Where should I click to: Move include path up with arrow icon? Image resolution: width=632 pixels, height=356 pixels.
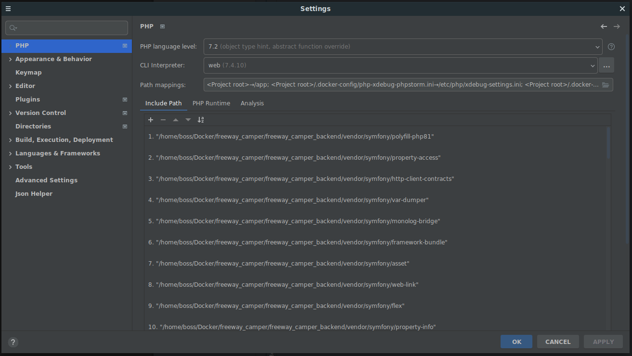tap(176, 120)
